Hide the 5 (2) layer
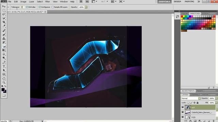Screen dimensions: 218x122 click(x=183, y=117)
